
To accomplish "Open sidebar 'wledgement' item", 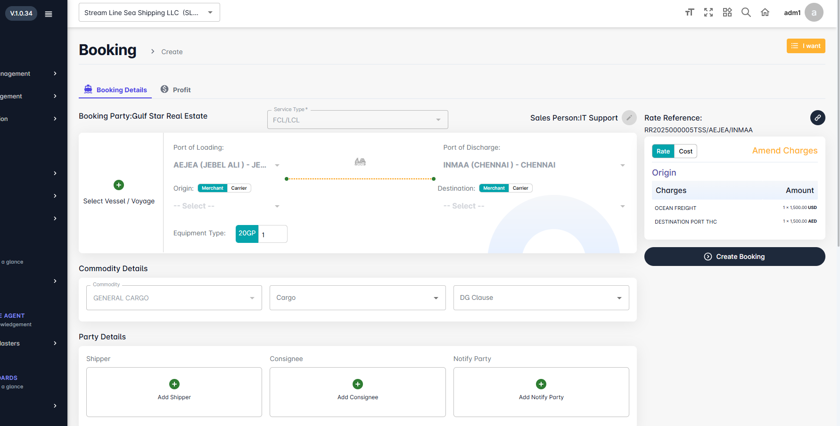I will pos(16,324).
